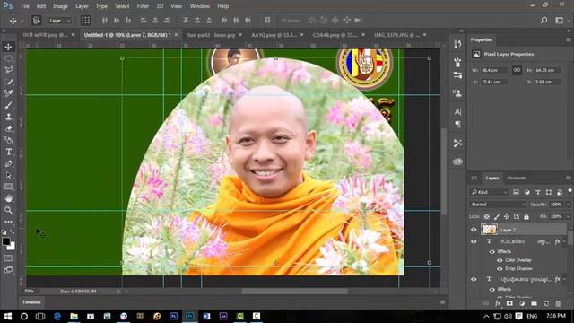Select the Polygonal Lasso tool
The image size is (574, 323).
click(8, 70)
